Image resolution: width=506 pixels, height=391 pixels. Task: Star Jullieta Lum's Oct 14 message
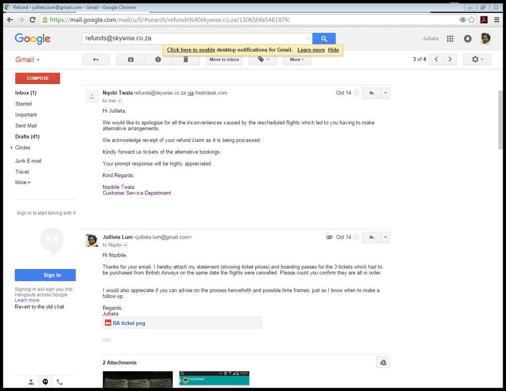[356, 237]
